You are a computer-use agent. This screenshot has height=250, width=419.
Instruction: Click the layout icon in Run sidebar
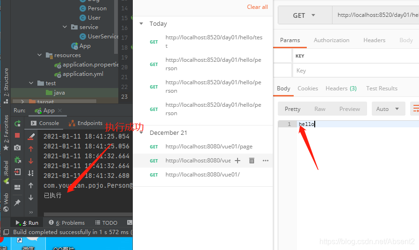(x=17, y=187)
